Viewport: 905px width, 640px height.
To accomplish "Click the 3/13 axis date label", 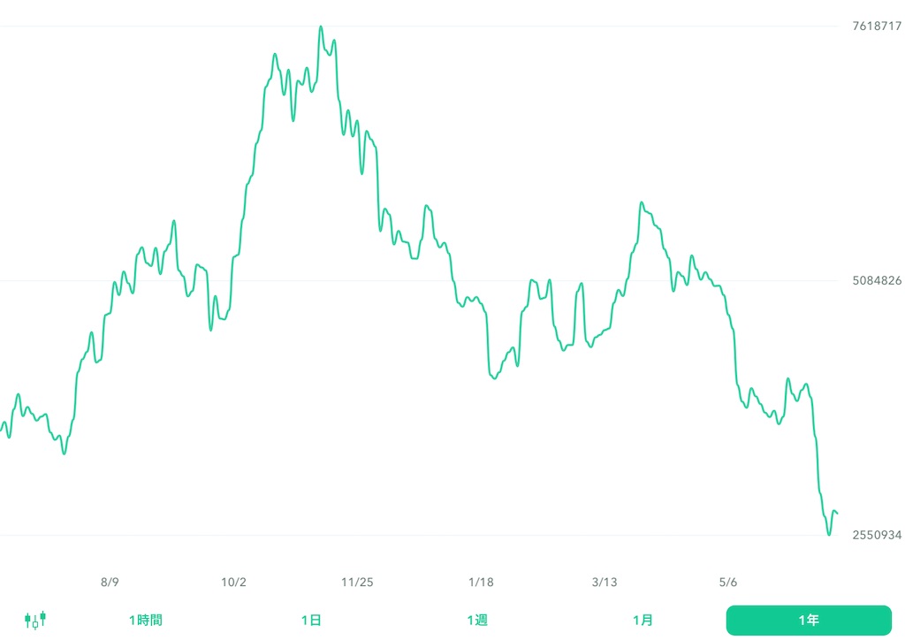I will coord(605,582).
